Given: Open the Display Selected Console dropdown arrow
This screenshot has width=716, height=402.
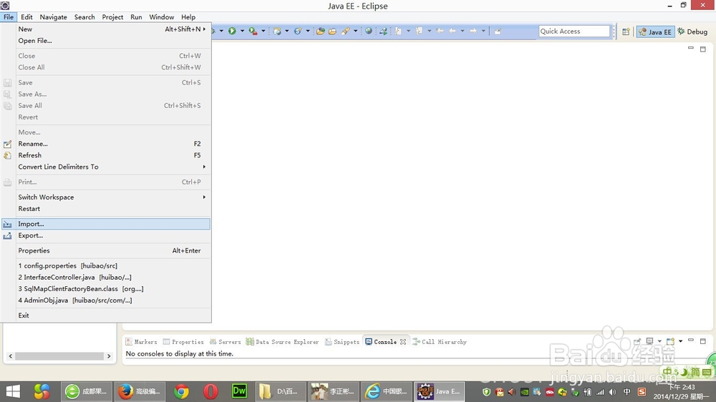Looking at the screenshot, I should click(659, 341).
